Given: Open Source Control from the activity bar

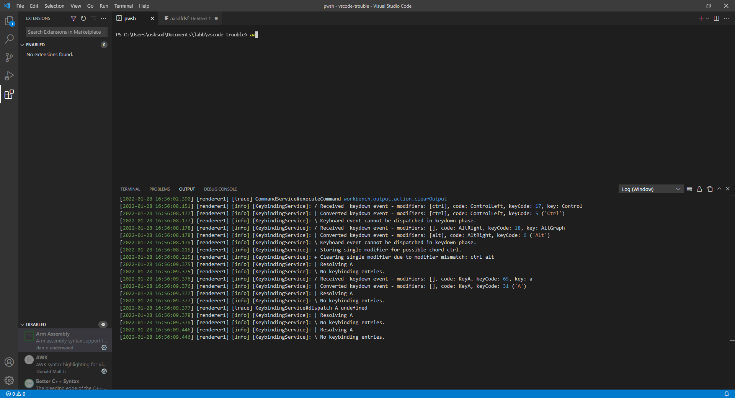Looking at the screenshot, I should click(9, 57).
